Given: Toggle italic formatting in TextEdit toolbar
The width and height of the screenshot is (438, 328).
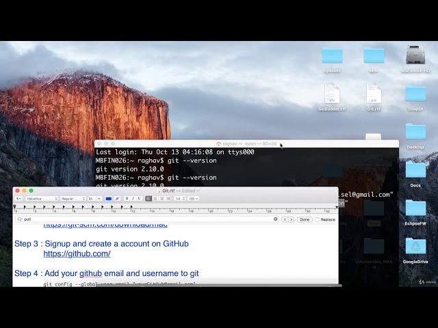Looking at the screenshot, I should tap(133, 199).
